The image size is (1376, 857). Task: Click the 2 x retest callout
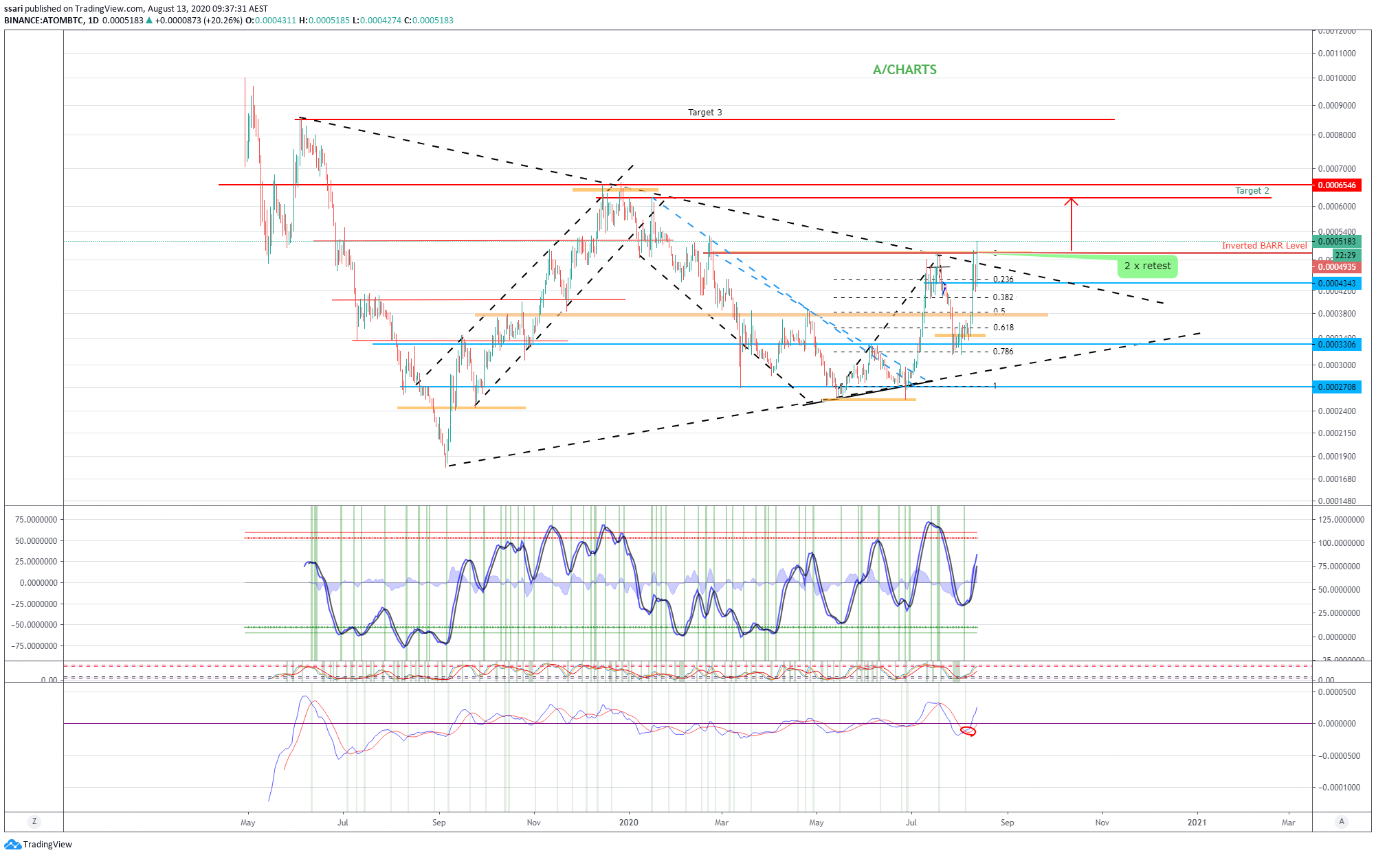point(1147,266)
